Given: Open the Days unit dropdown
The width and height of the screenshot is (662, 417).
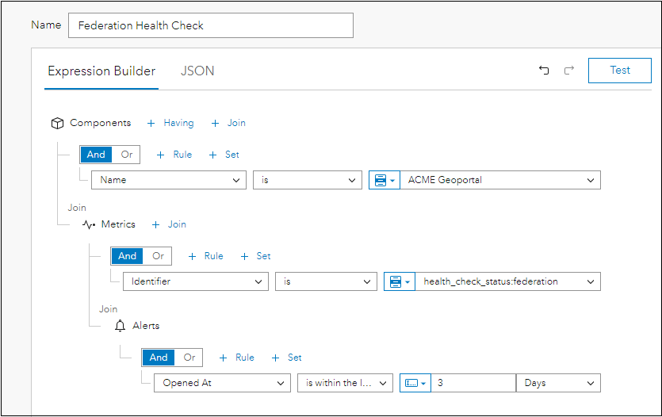Looking at the screenshot, I should click(x=558, y=383).
